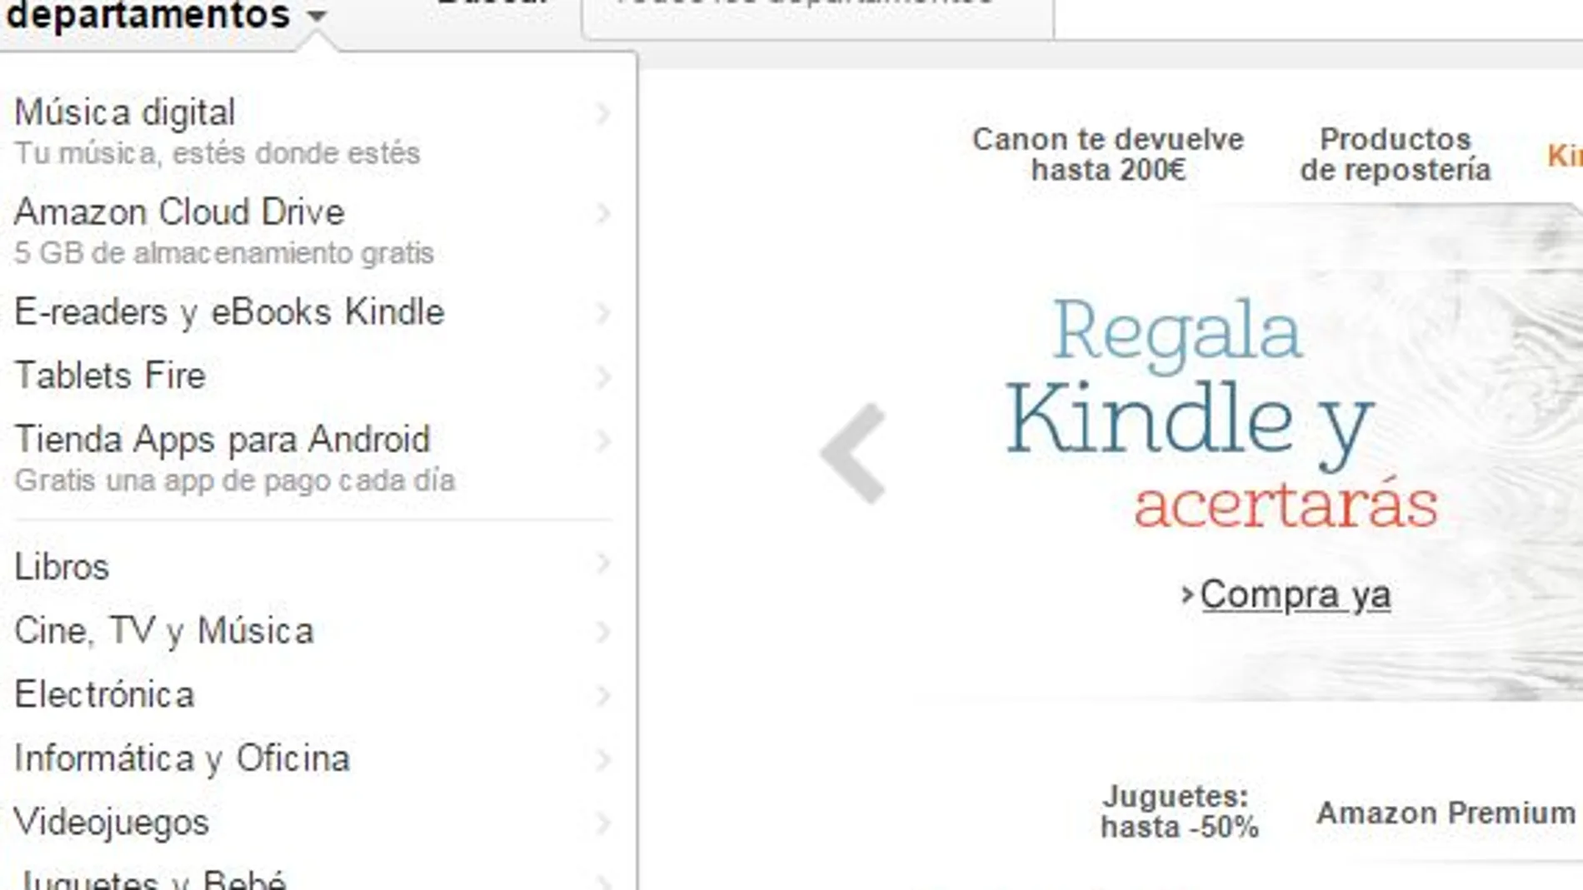
Task: Open Cine, TV y Música department
Action: tap(164, 631)
